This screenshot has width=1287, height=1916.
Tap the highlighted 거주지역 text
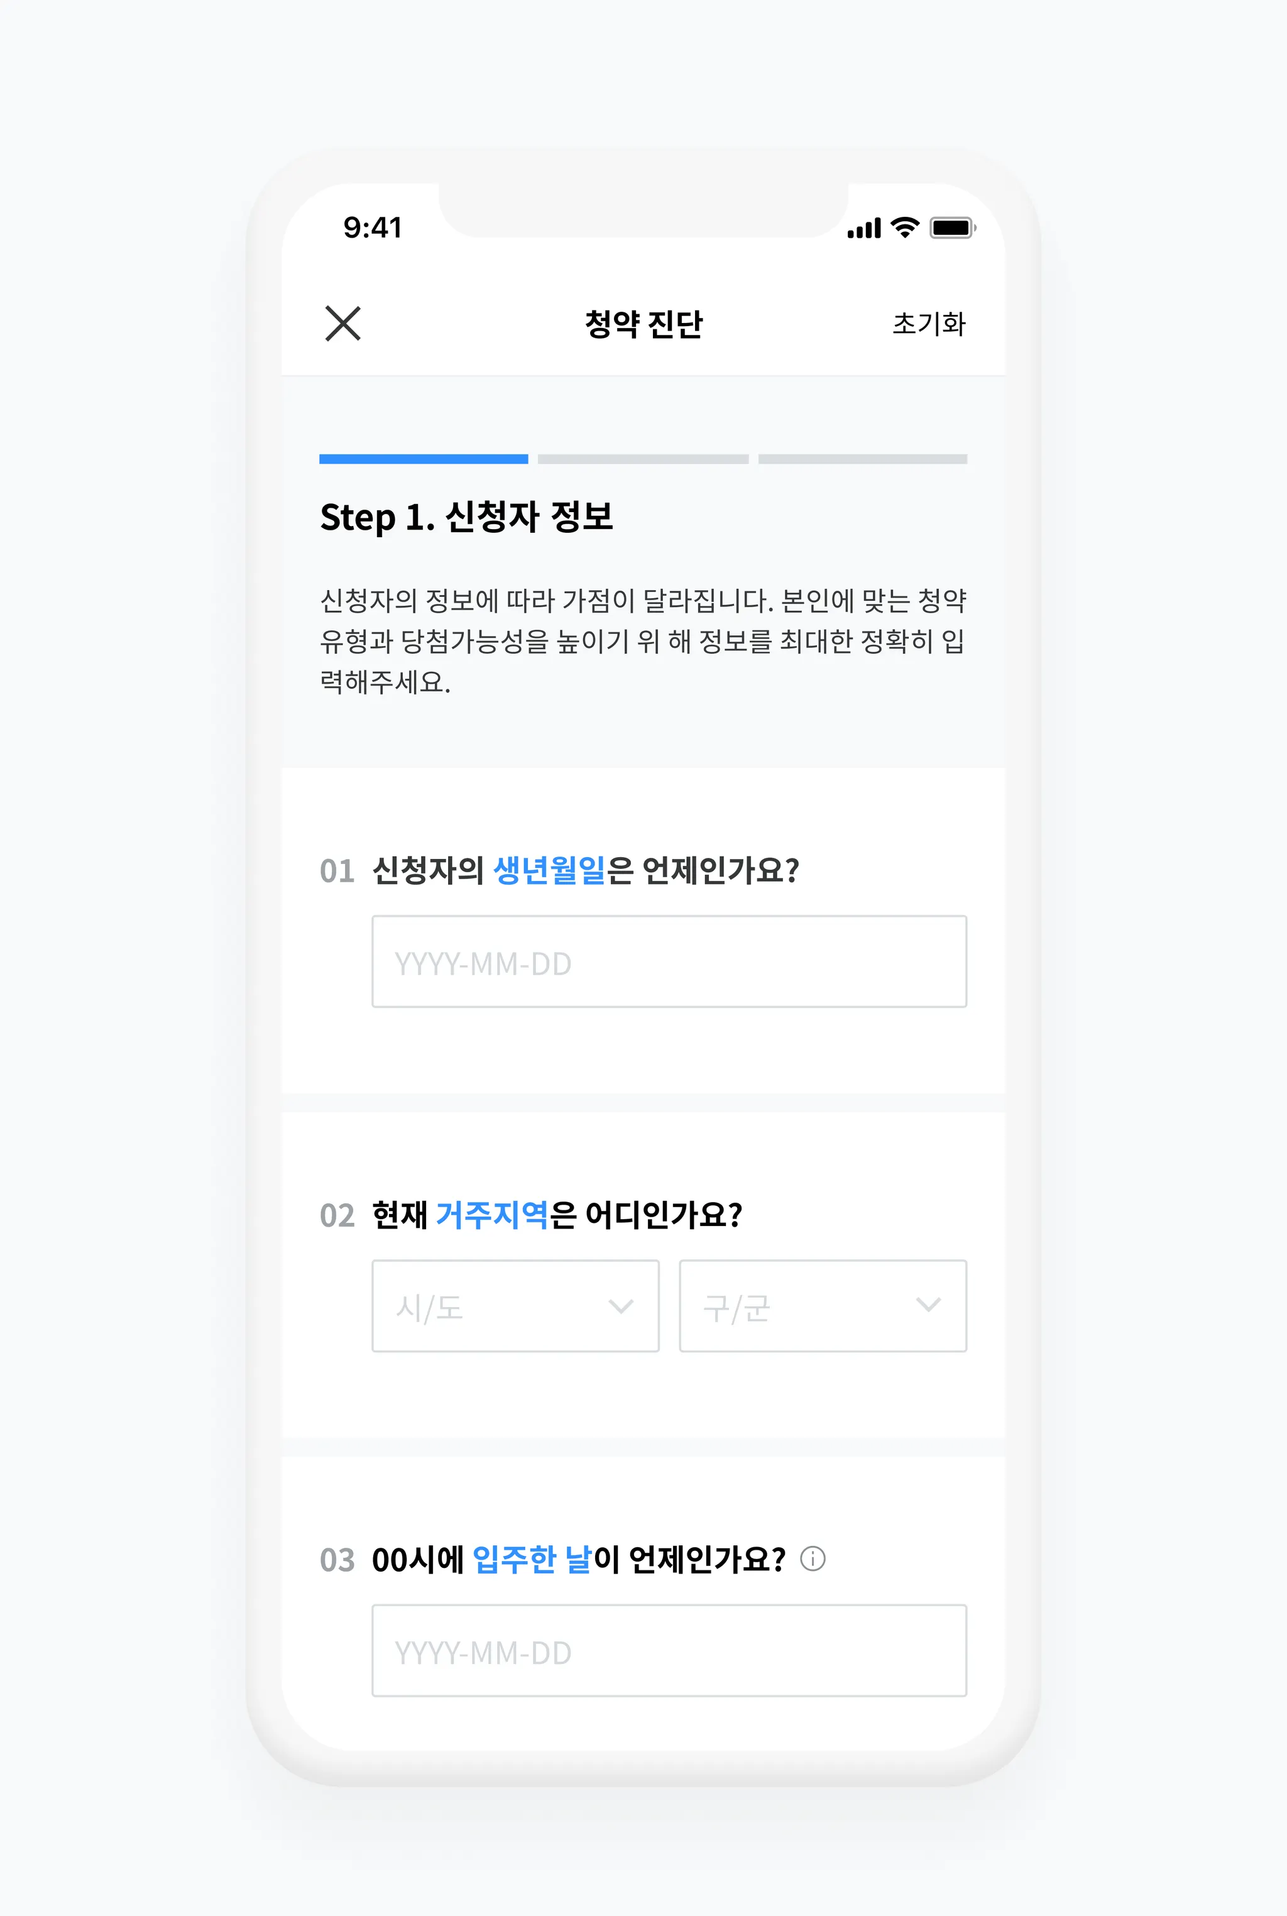click(491, 1215)
